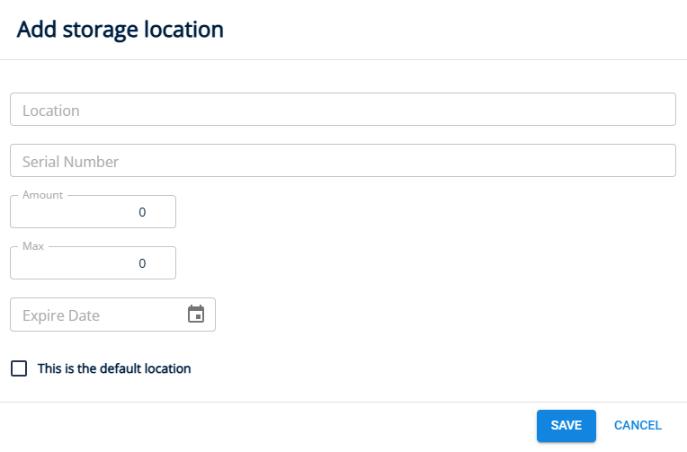The width and height of the screenshot is (687, 452).
Task: Click the 0 value inside Max
Action: (x=142, y=264)
